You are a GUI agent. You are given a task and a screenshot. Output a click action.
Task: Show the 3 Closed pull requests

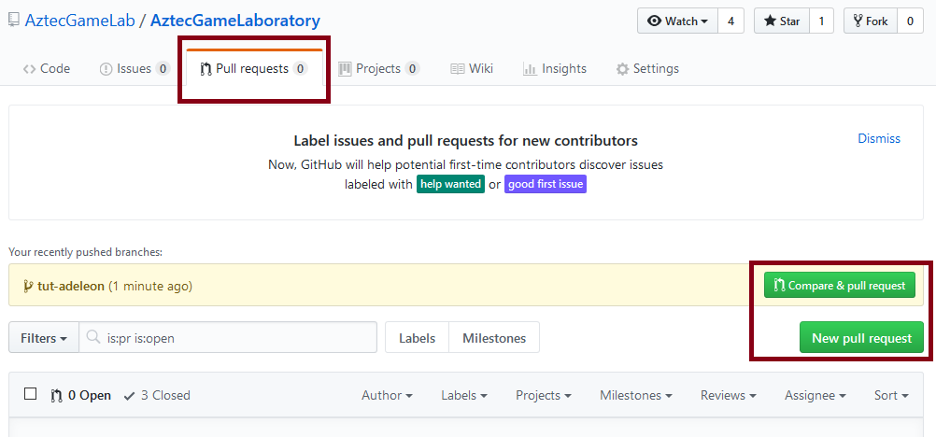157,395
